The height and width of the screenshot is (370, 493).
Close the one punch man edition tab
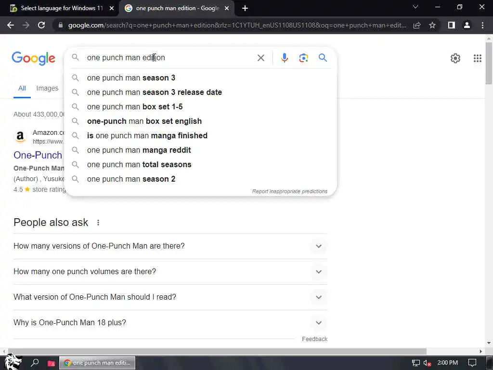tap(227, 8)
